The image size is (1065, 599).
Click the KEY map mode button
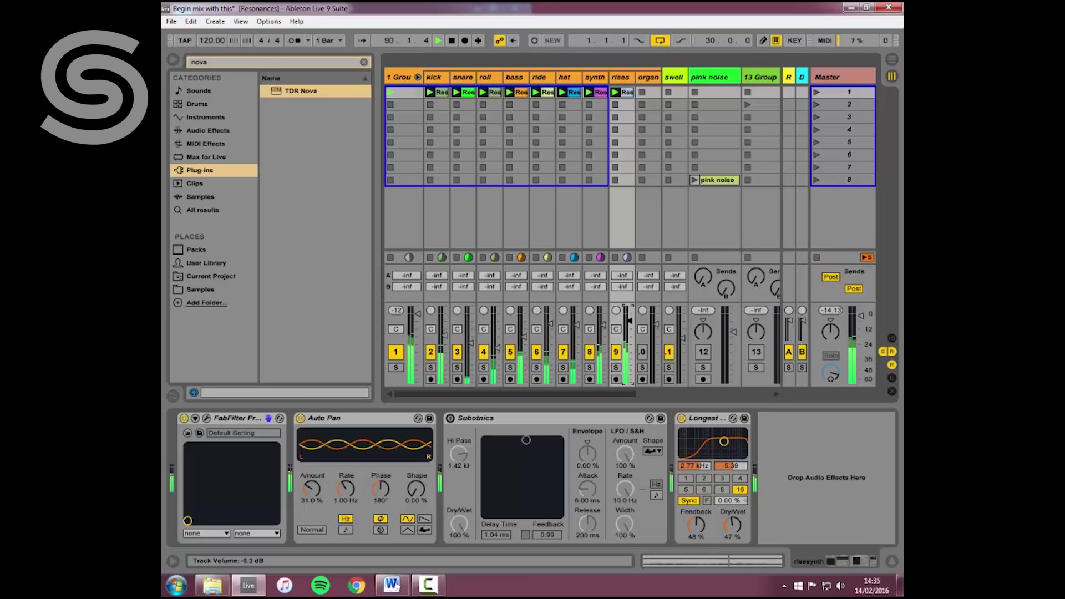pos(794,40)
